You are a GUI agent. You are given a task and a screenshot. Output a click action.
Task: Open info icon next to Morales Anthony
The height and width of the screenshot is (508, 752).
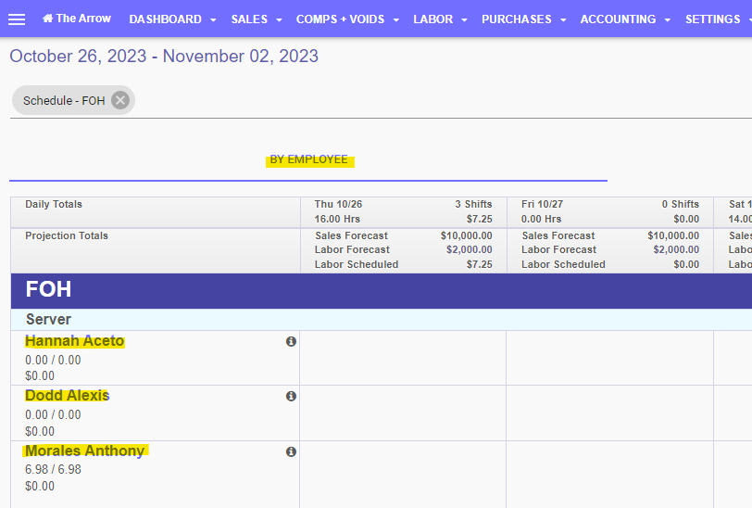coord(291,451)
